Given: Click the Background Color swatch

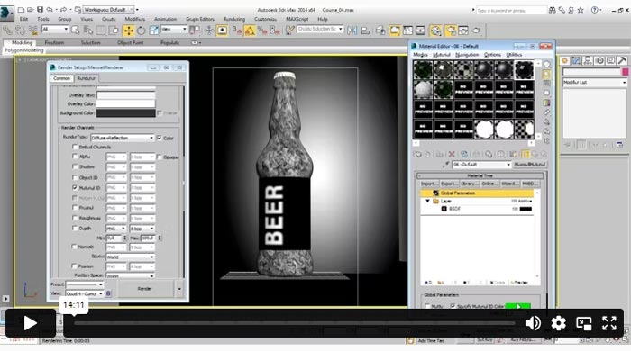Looking at the screenshot, I should [x=125, y=113].
